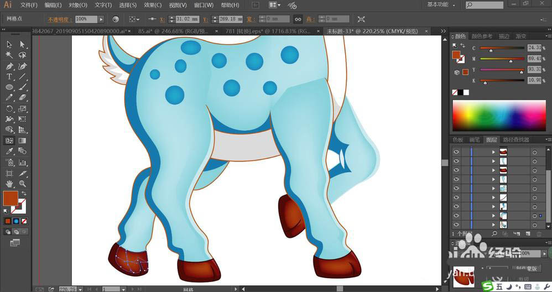
Task: Switch to the 路径查找器 panel tab
Action: tap(515, 140)
